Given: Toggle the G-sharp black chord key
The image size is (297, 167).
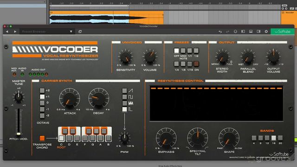Looking at the screenshot, I should 96,131.
